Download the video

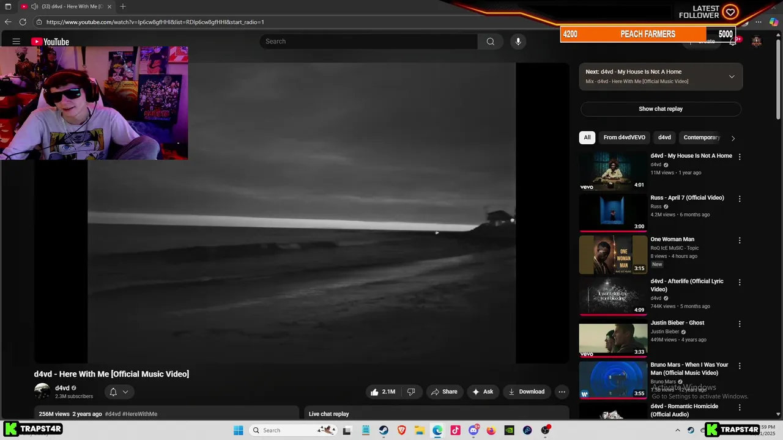(526, 392)
